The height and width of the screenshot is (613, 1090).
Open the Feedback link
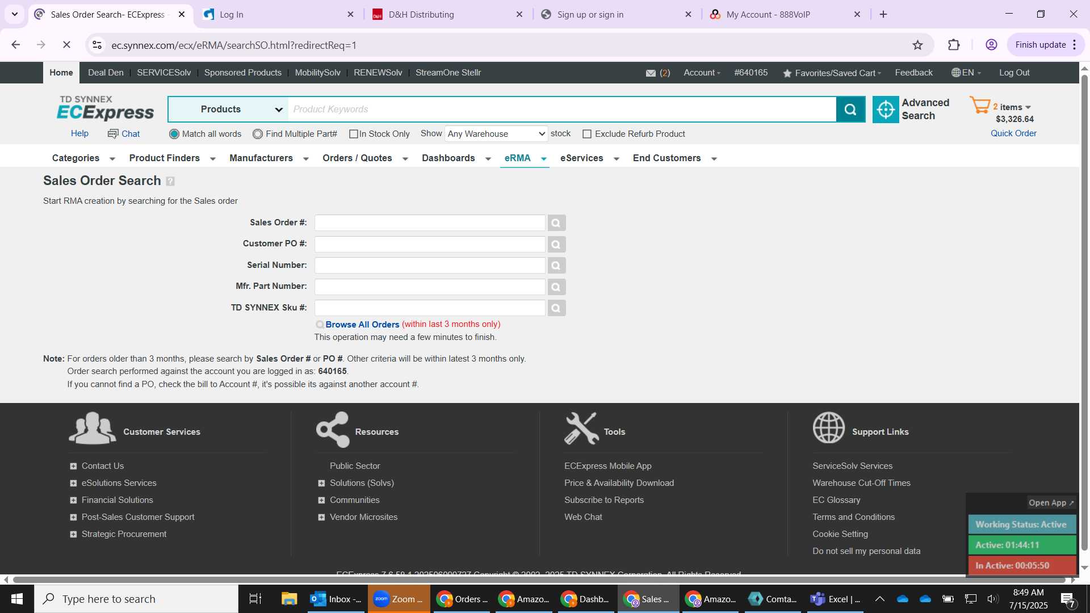[913, 73]
